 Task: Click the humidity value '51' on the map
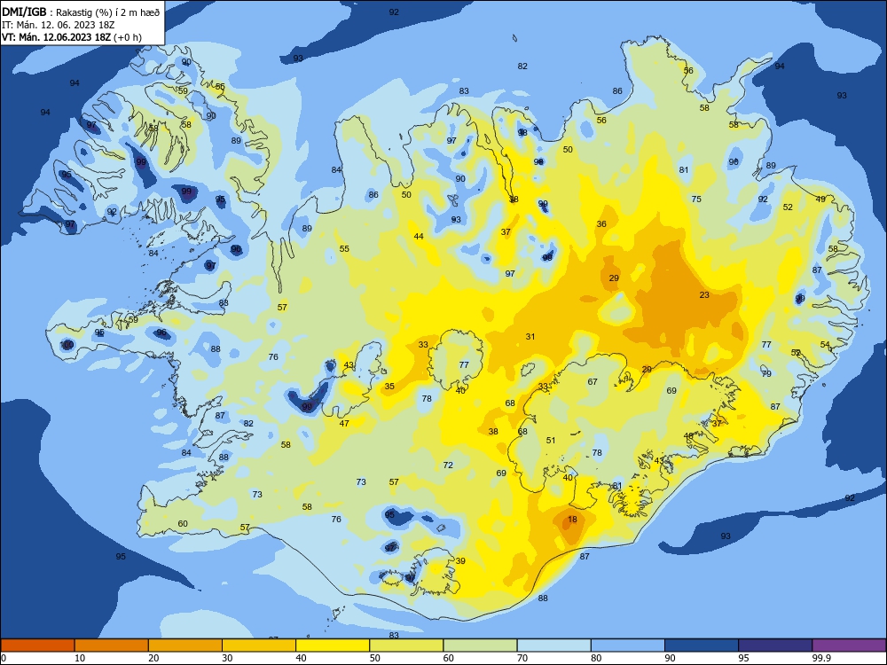pyautogui.click(x=551, y=440)
